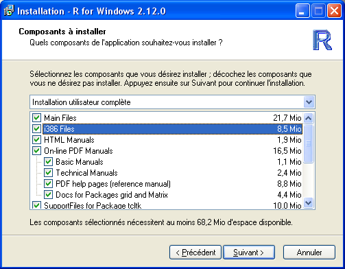Viewport: 345px width, 269px height.
Task: Uncheck the HTML Manuals checkbox
Action: tap(36, 140)
